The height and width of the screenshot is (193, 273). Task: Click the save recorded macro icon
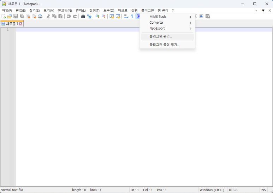(x=208, y=16)
